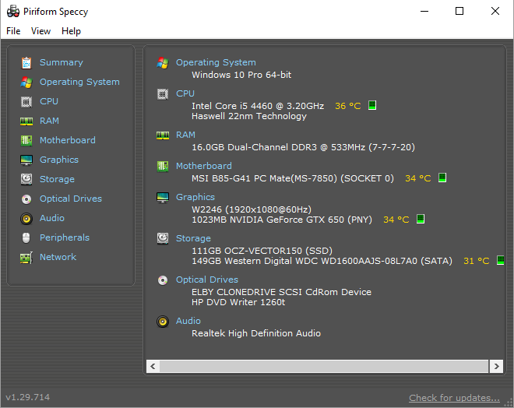This screenshot has width=514, height=408.
Task: Go to the CPU section in sidebar
Action: pos(49,101)
